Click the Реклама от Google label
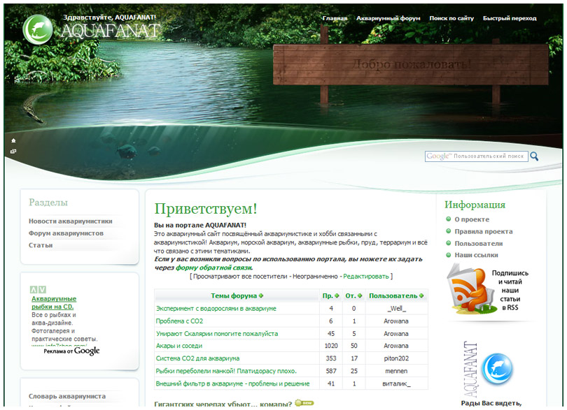This screenshot has height=410, width=567. [71, 351]
